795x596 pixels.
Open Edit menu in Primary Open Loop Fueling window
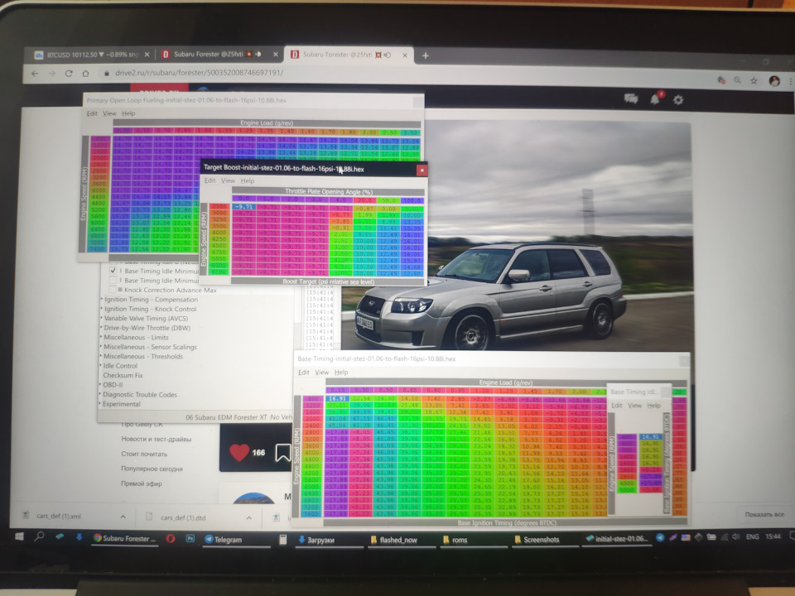point(92,113)
